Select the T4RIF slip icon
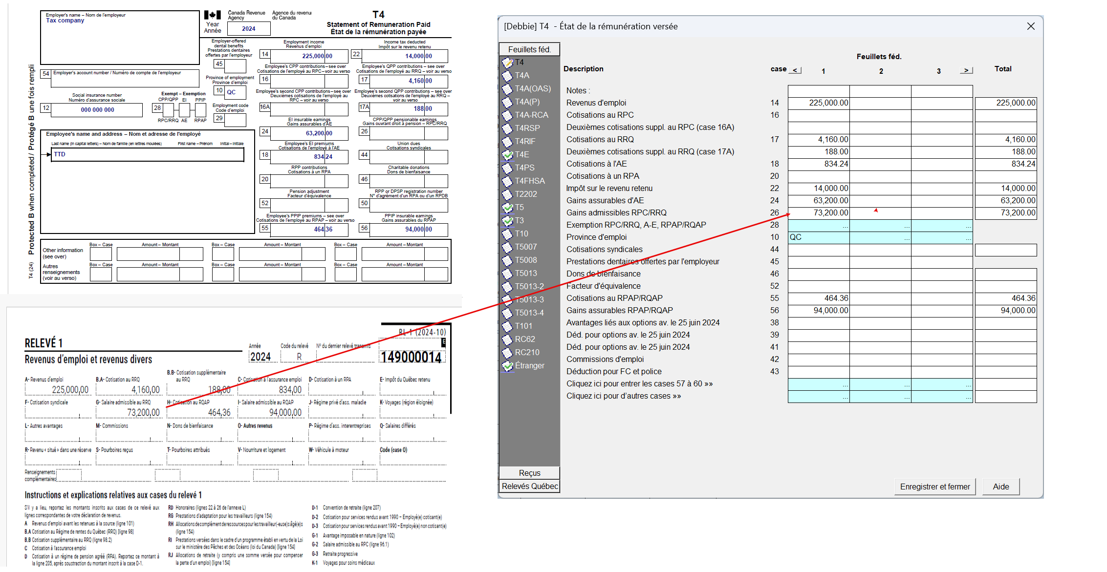 coord(507,142)
